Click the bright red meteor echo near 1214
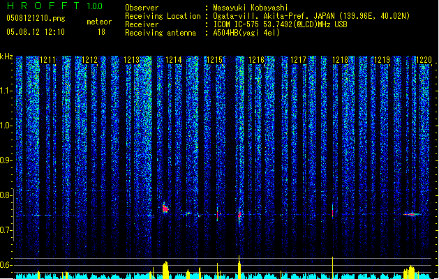The width and height of the screenshot is (439, 279). pos(165,209)
